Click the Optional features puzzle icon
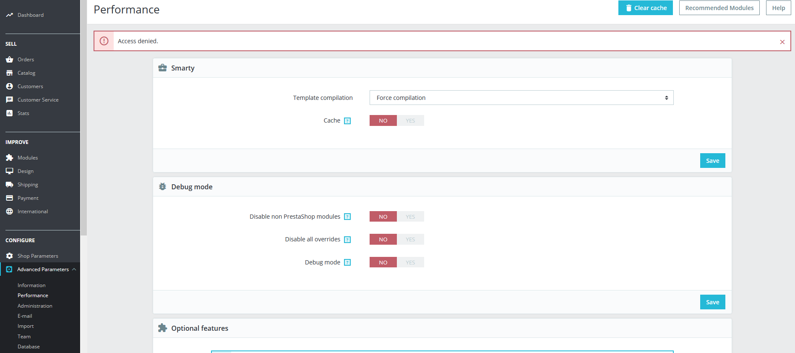This screenshot has width=795, height=353. click(x=162, y=328)
